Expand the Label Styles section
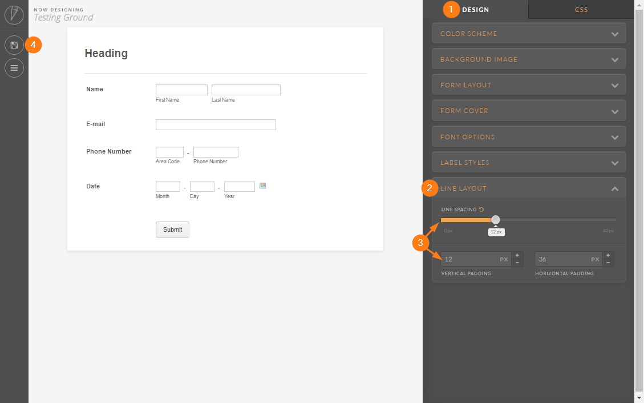 click(529, 163)
